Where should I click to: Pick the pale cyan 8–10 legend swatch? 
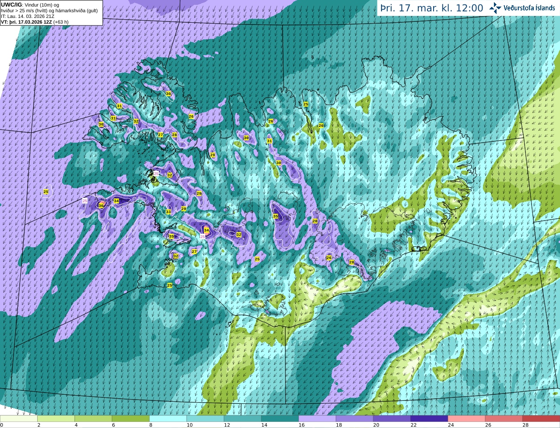[168, 419]
